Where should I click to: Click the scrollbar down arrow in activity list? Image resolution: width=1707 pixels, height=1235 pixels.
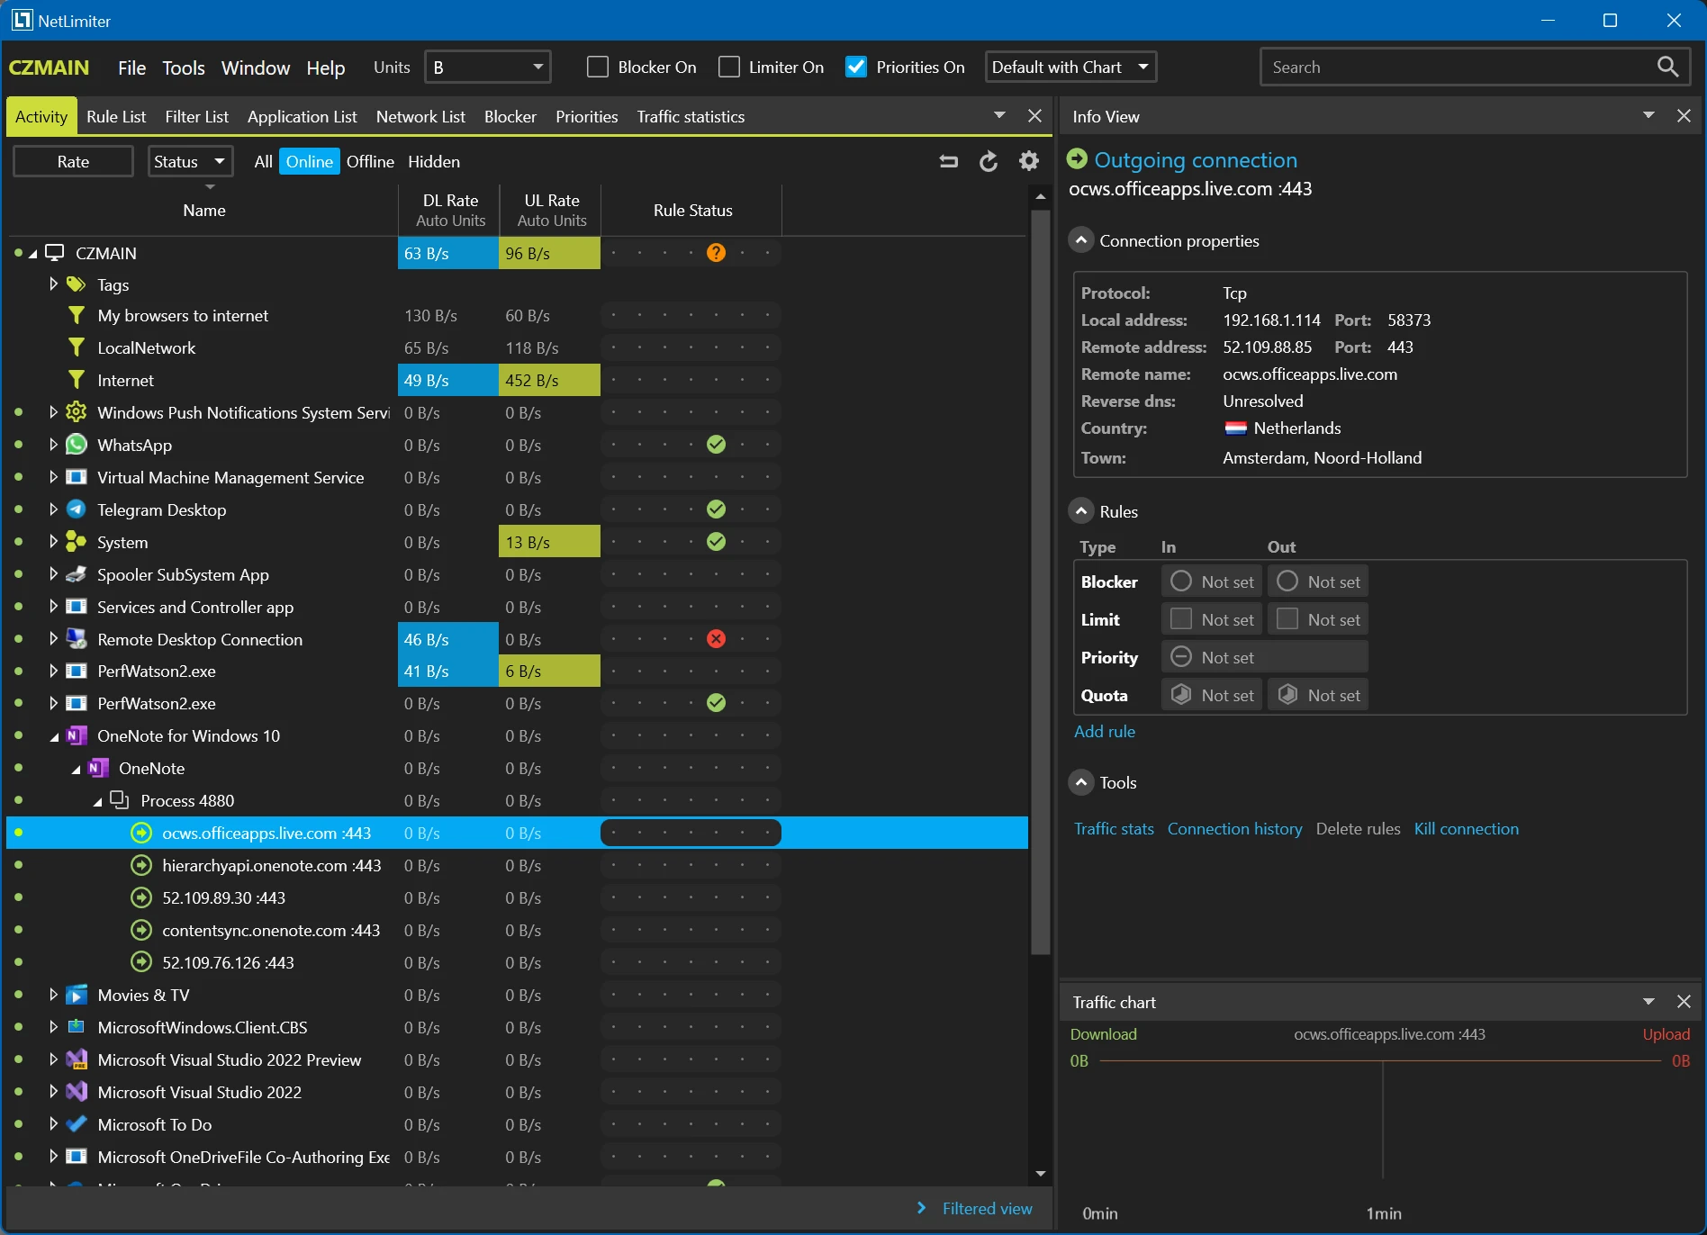(1041, 1173)
